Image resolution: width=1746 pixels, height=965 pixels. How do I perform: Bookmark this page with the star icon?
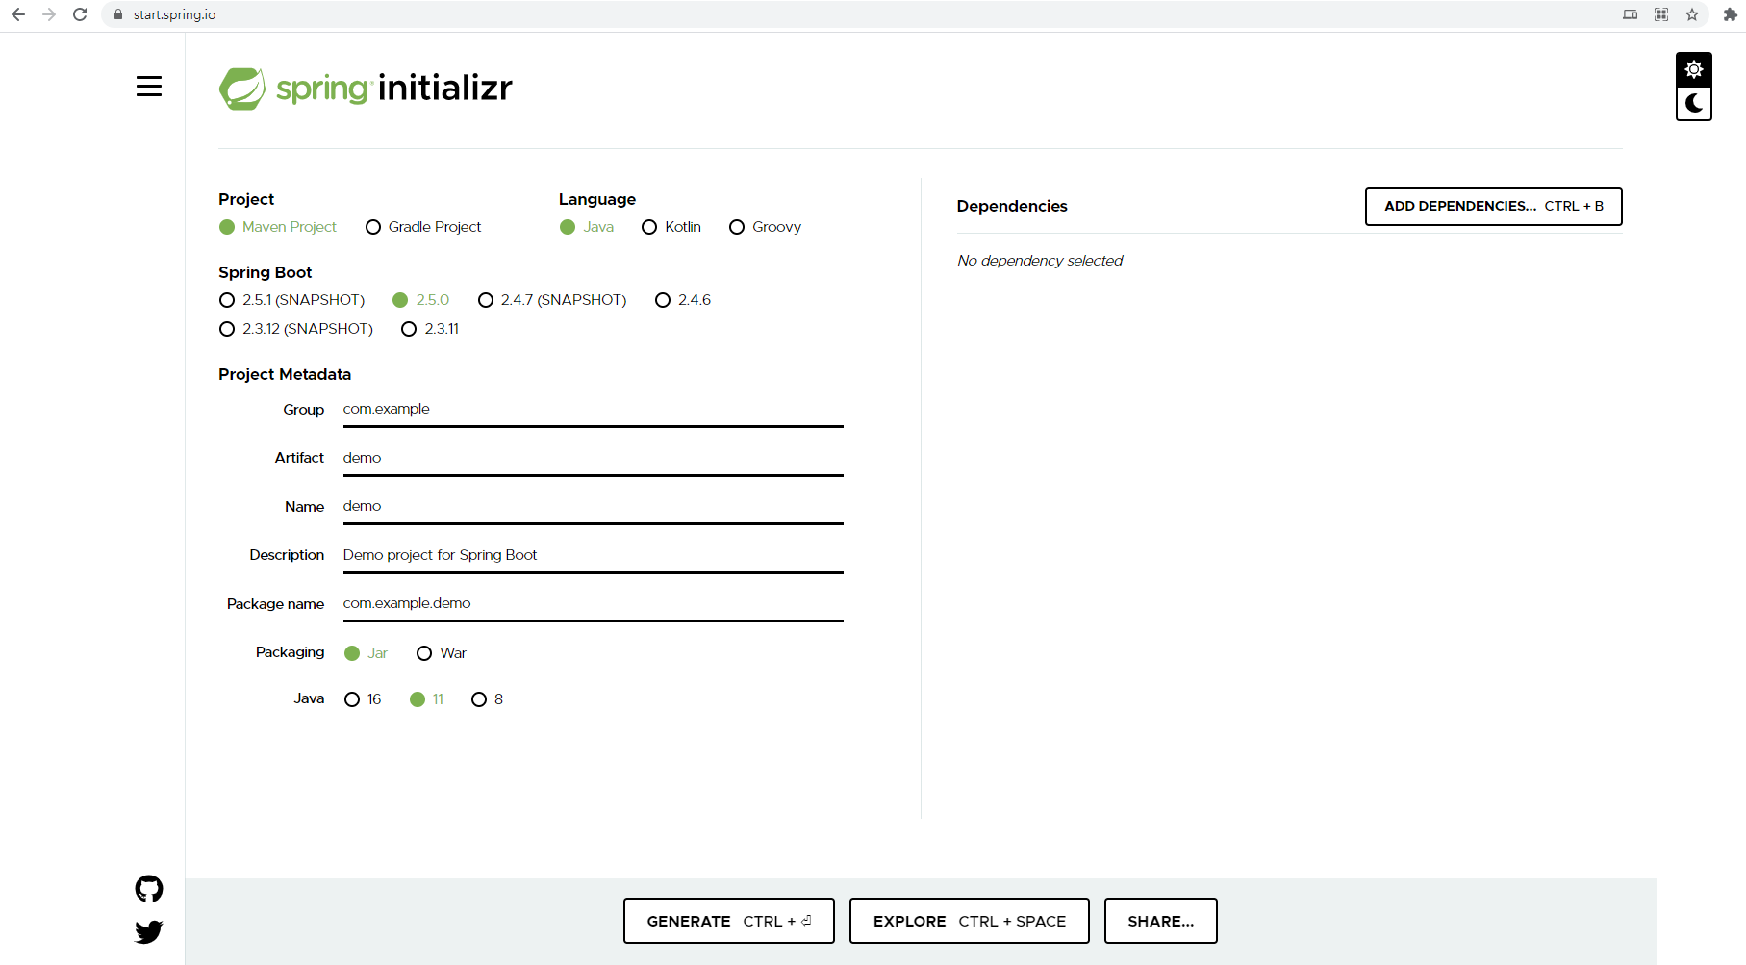coord(1692,14)
